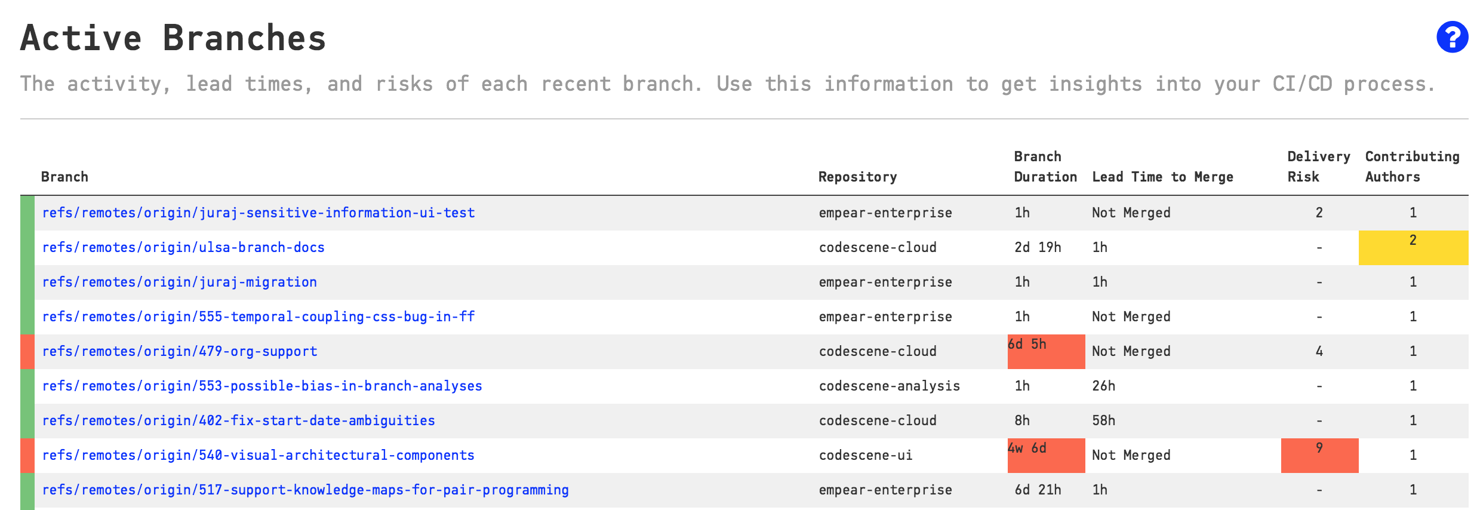1477x510 pixels.
Task: Click empear-enterprise in juraj-migration row
Action: click(x=885, y=282)
